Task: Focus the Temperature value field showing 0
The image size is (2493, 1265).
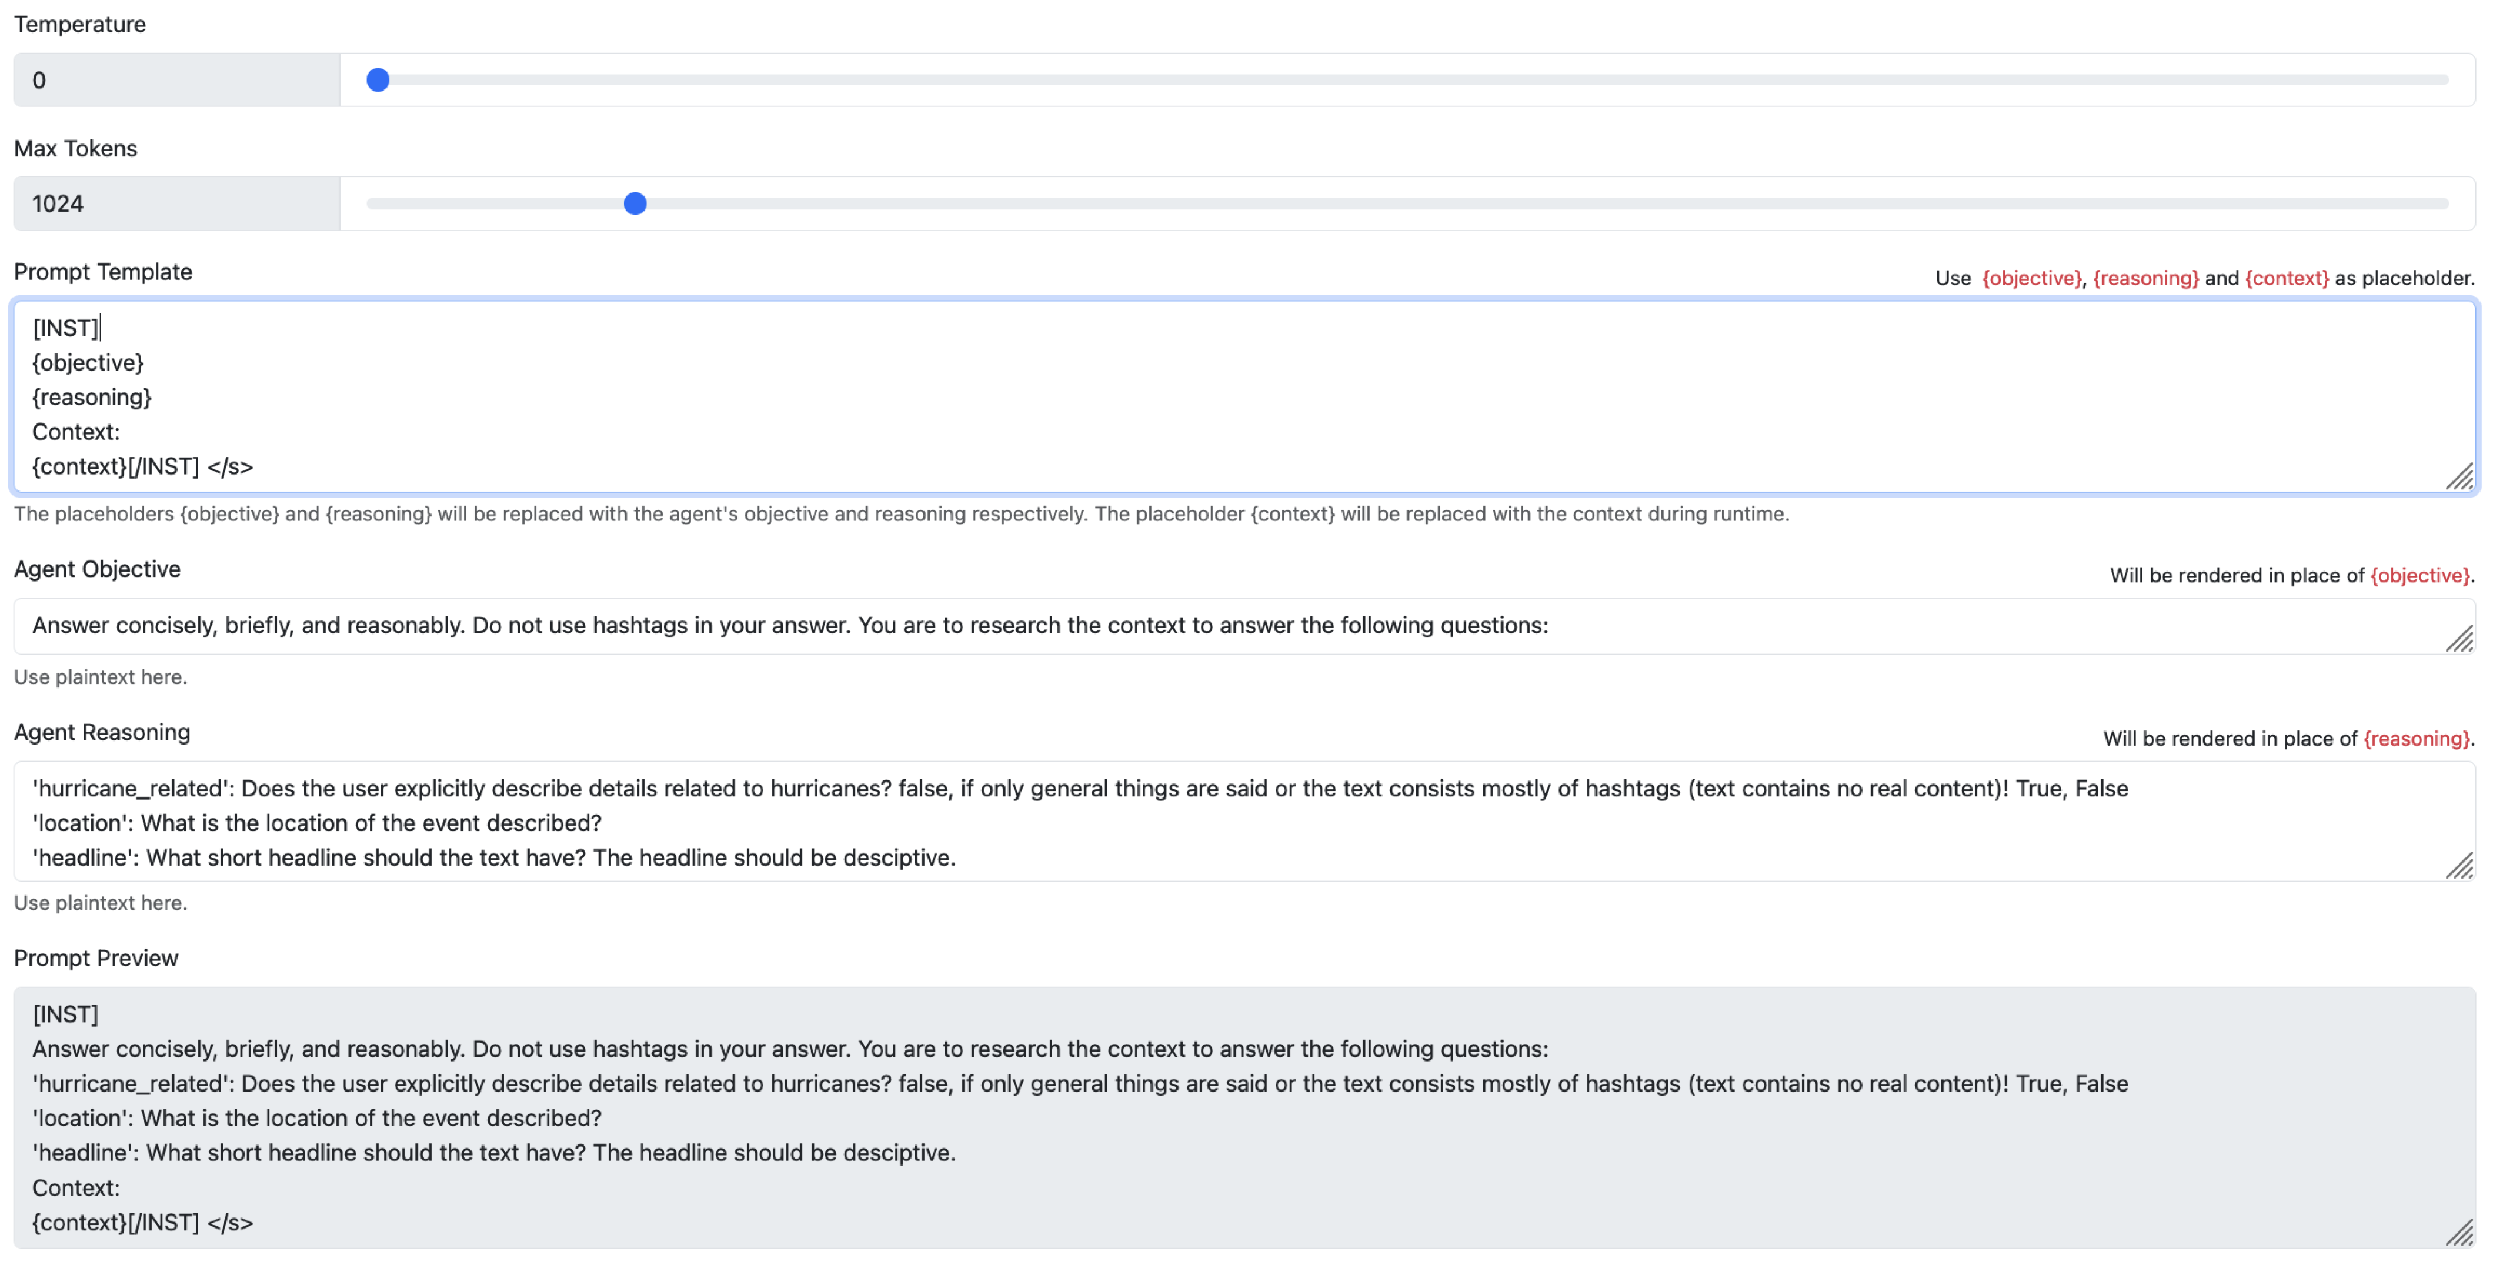Action: coord(176,81)
